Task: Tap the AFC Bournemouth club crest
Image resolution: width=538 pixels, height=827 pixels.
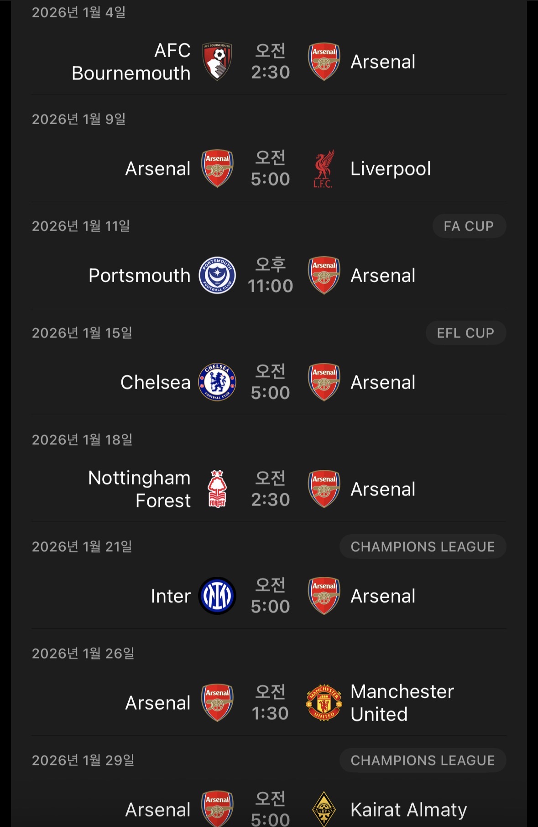Action: point(217,62)
